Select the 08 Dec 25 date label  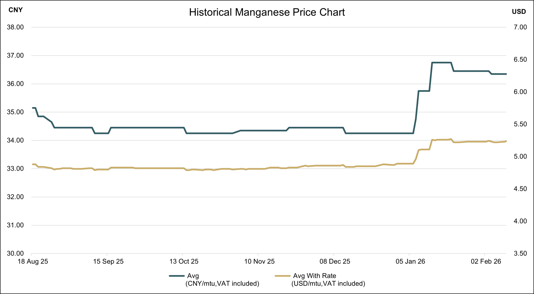[335, 261]
